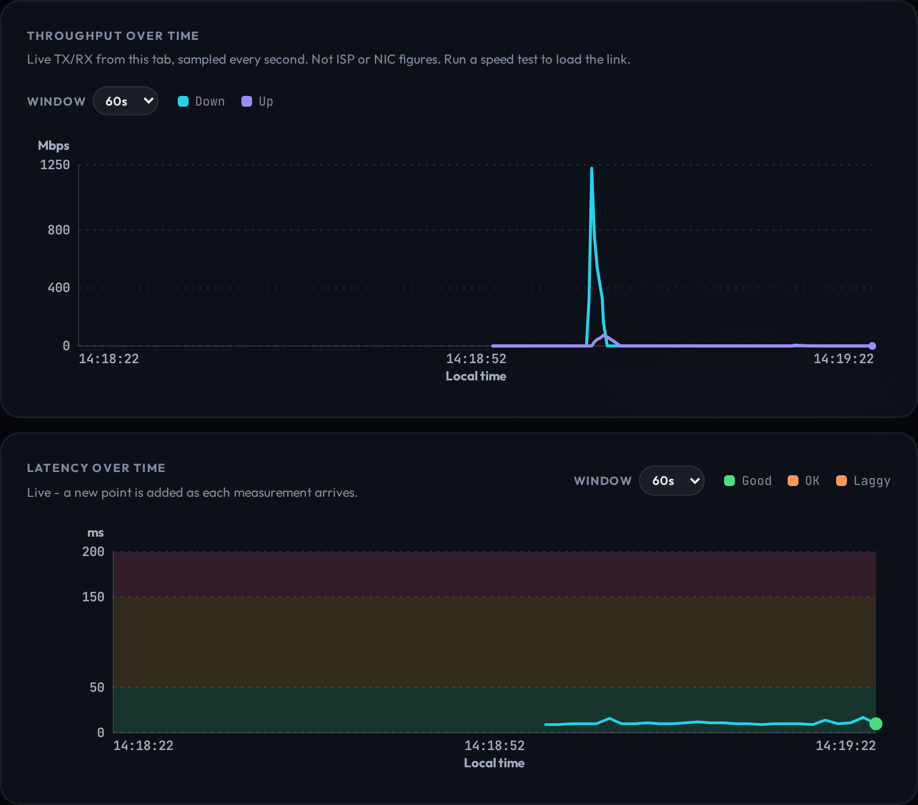Click the Throughput Over Time heading
Image resolution: width=918 pixels, height=805 pixels.
coord(113,36)
